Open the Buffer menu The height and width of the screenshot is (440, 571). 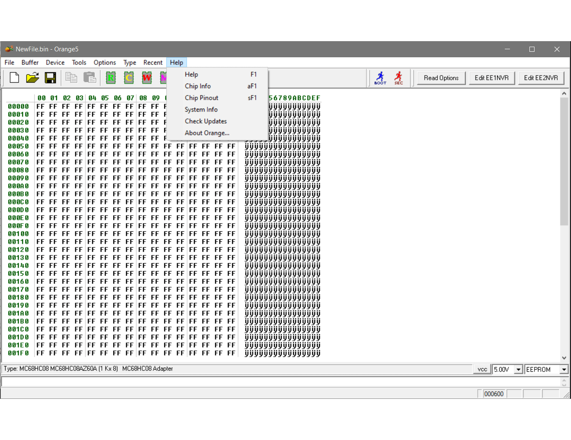[30, 62]
